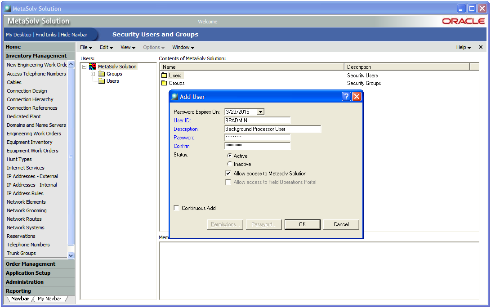Open the Window menu
The height and width of the screenshot is (308, 491).
[x=183, y=47]
